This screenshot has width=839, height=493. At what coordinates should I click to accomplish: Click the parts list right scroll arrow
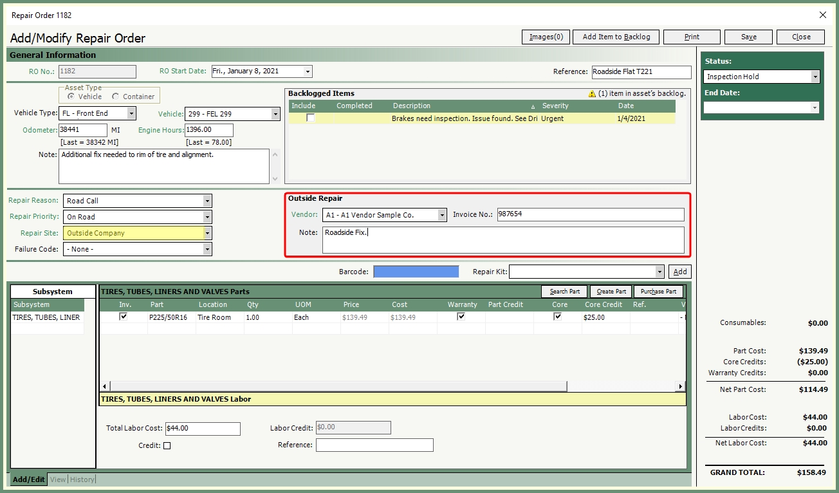pos(680,387)
